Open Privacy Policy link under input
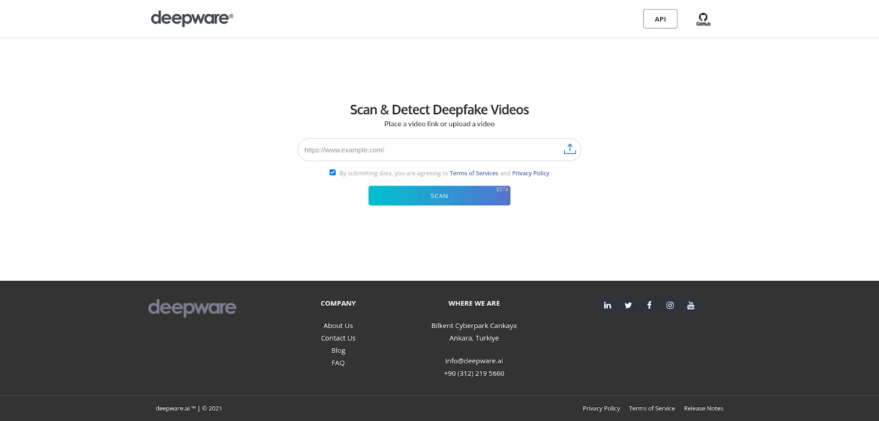This screenshot has height=421, width=879. pyautogui.click(x=530, y=173)
